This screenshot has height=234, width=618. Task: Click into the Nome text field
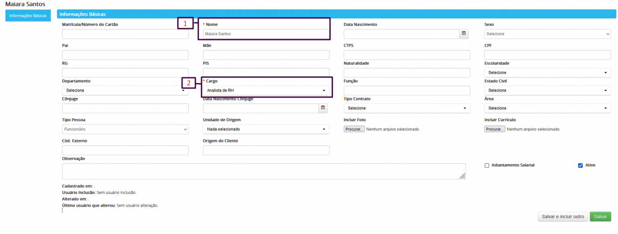(266, 34)
